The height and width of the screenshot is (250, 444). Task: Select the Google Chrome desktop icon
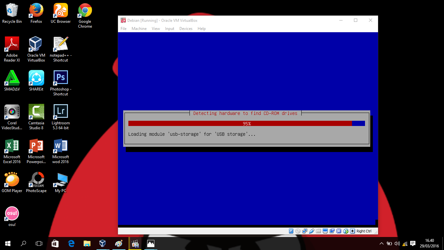point(85,16)
